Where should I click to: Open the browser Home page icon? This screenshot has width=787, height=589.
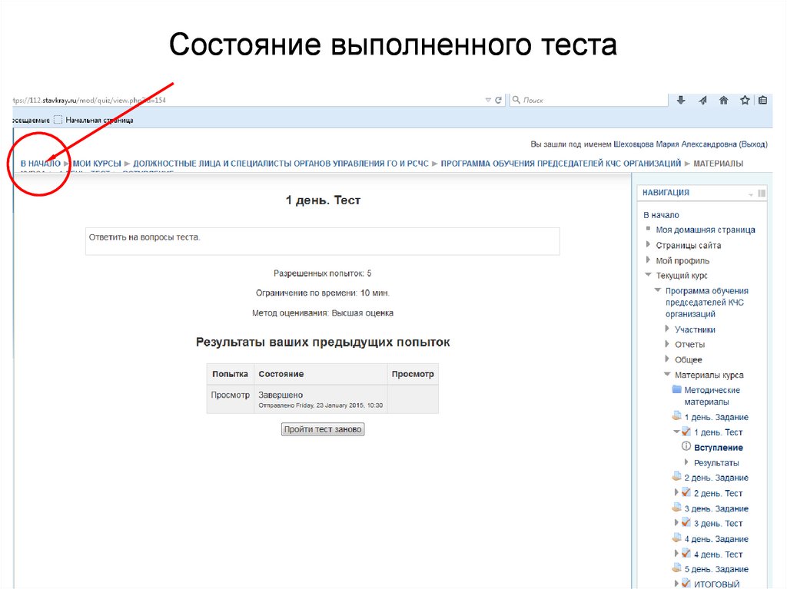pos(723,99)
